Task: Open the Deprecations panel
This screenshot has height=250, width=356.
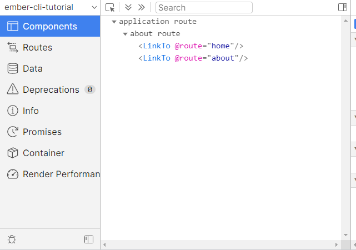Action: coord(50,89)
